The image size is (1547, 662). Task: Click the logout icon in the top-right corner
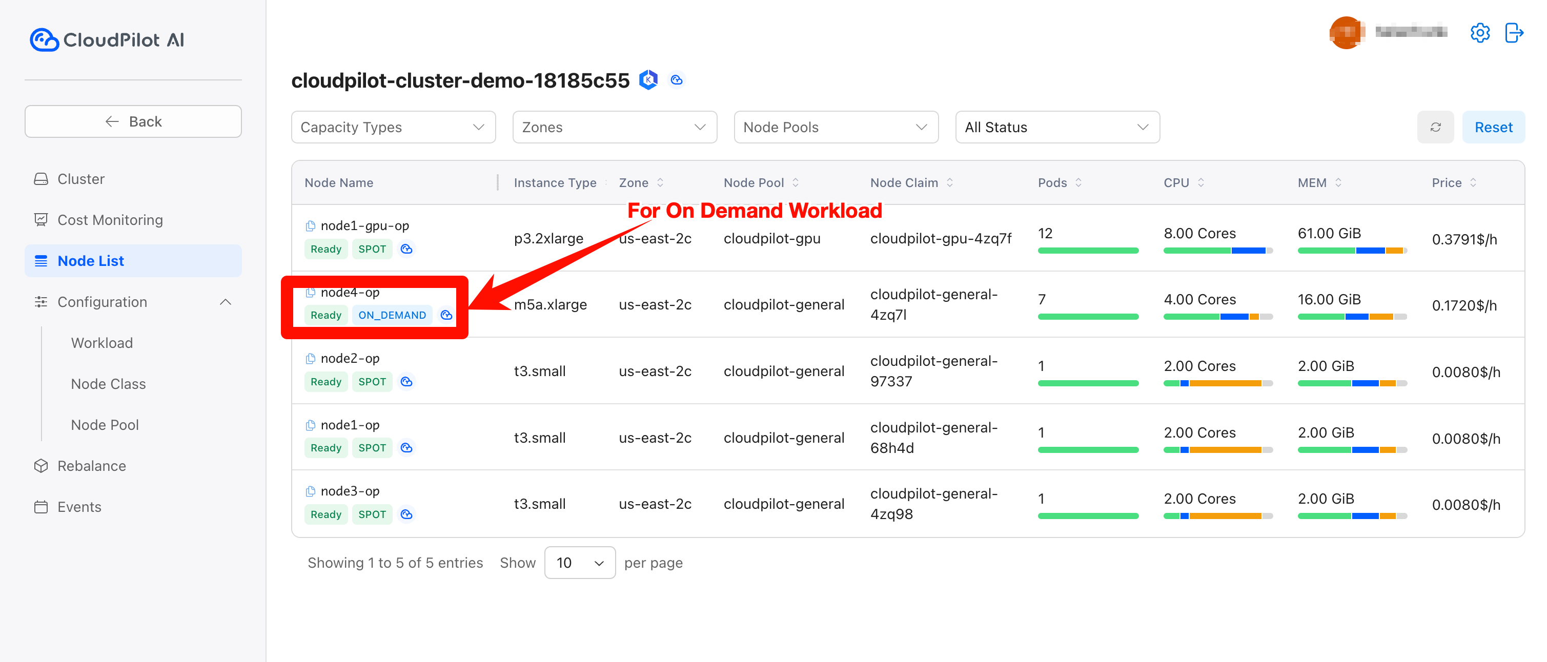click(x=1514, y=33)
